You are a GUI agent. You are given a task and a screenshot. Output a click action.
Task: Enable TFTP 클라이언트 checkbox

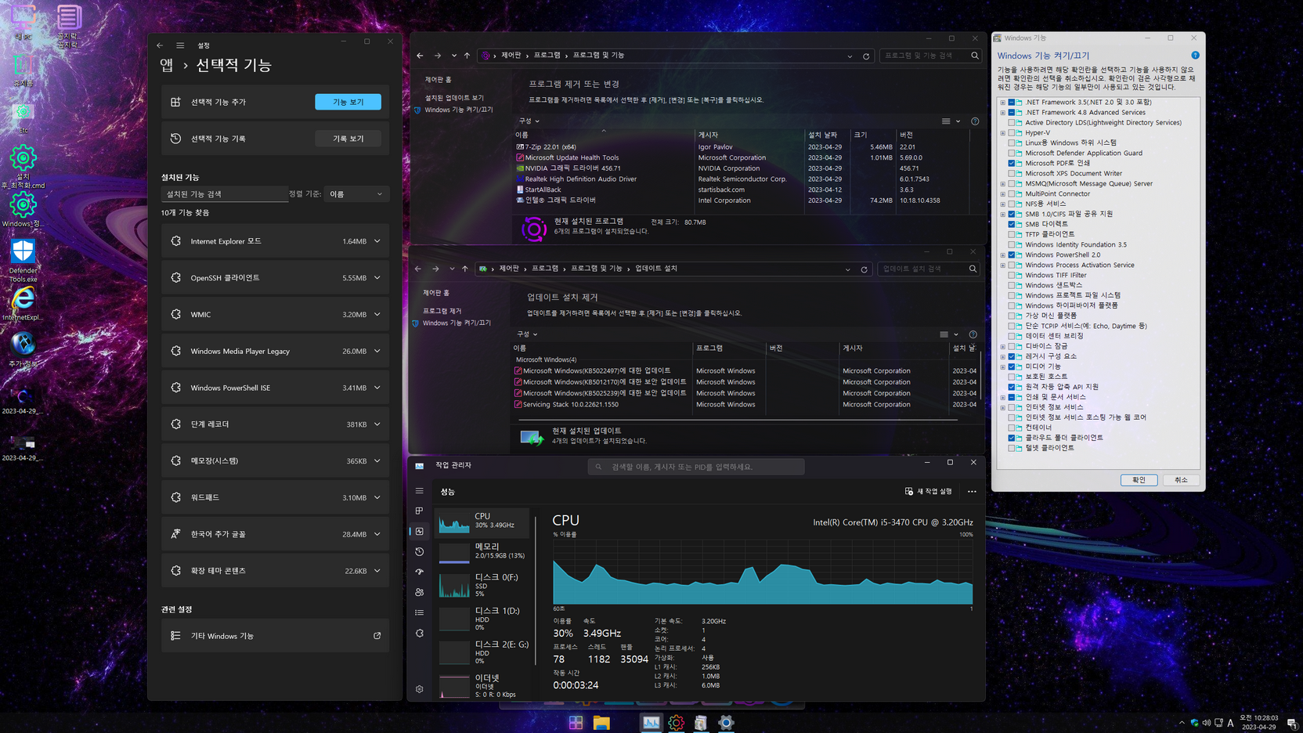coord(1012,235)
